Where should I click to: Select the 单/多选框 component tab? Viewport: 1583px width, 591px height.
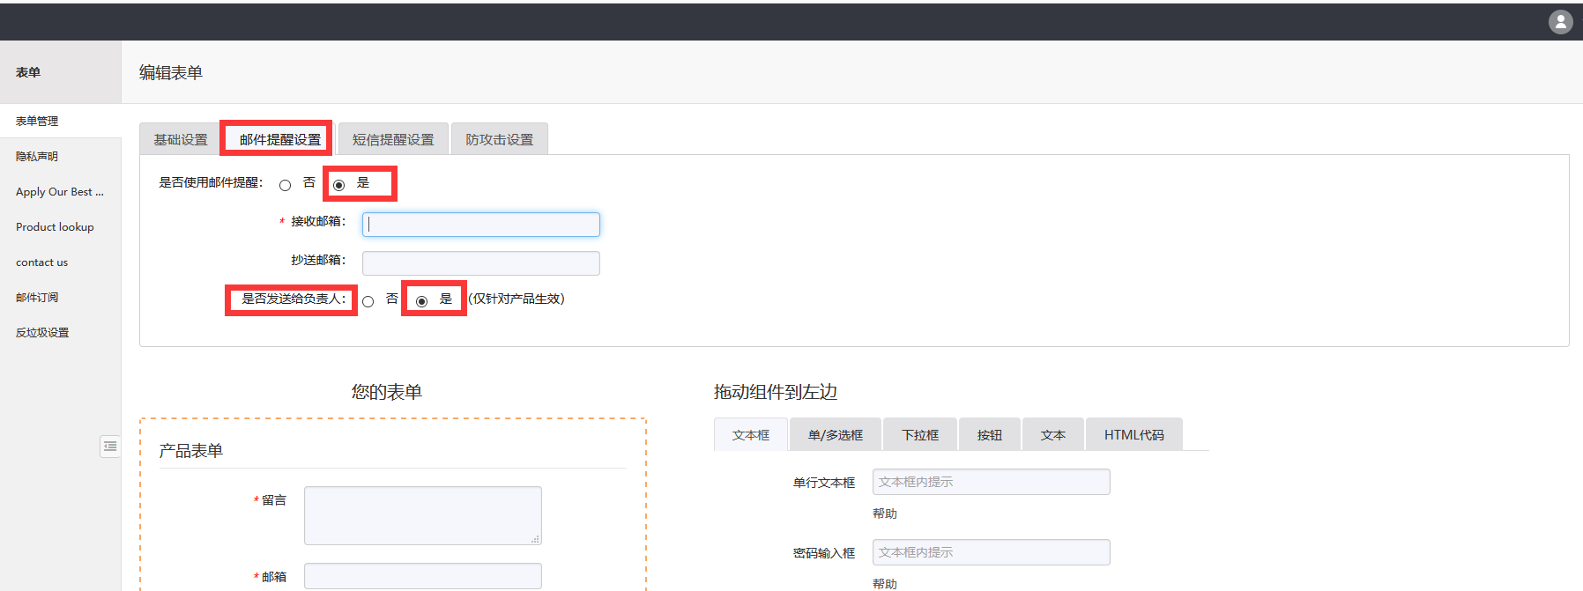(835, 435)
